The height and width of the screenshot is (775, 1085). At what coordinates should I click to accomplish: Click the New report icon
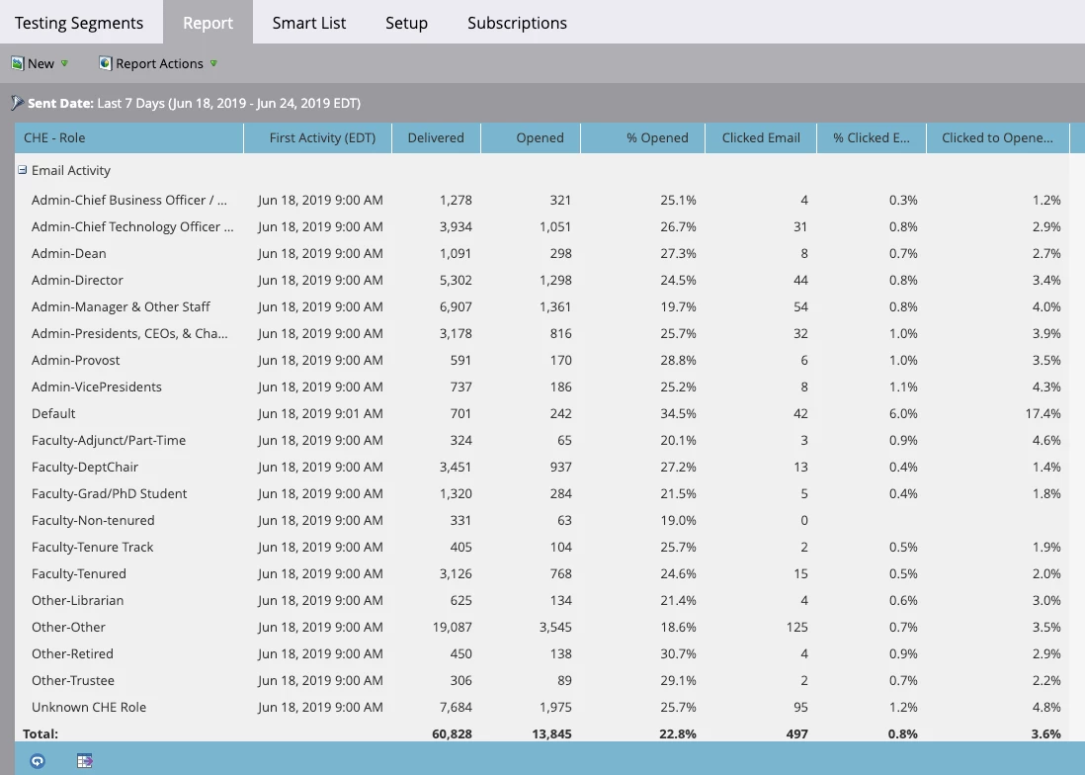pyautogui.click(x=18, y=63)
